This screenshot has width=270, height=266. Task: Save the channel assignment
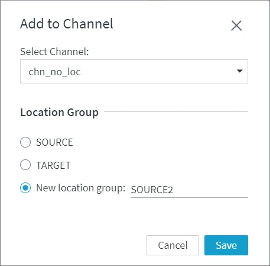point(226,245)
